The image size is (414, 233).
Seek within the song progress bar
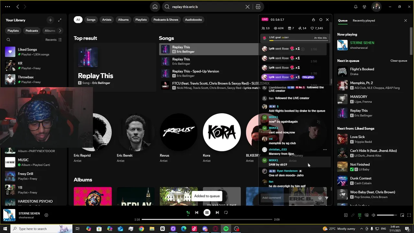click(x=207, y=219)
